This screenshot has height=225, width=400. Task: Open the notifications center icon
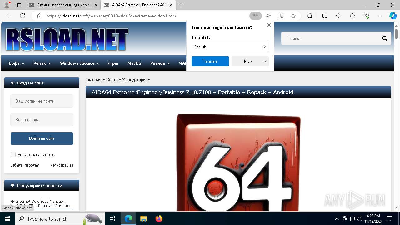(390, 219)
